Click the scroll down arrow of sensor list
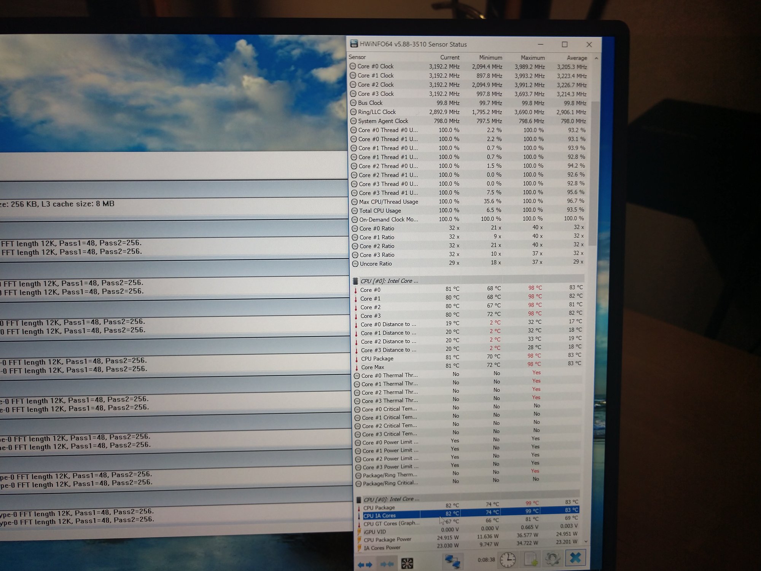761x571 pixels. pos(586,541)
